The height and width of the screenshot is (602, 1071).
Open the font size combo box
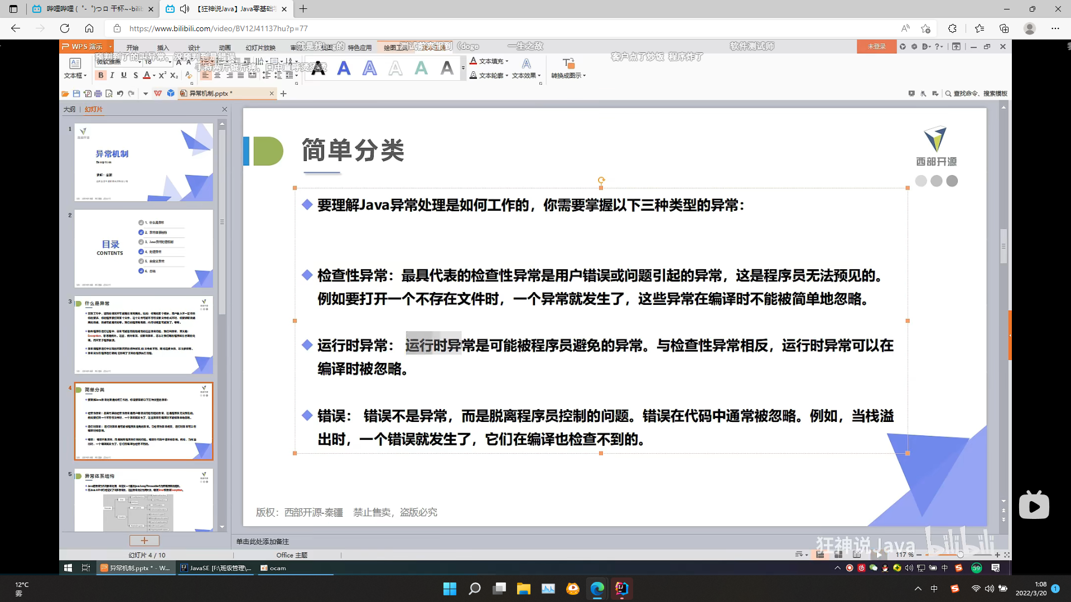[x=170, y=62]
